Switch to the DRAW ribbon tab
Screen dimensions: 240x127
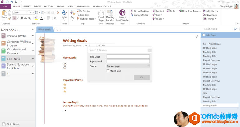pos(37,7)
